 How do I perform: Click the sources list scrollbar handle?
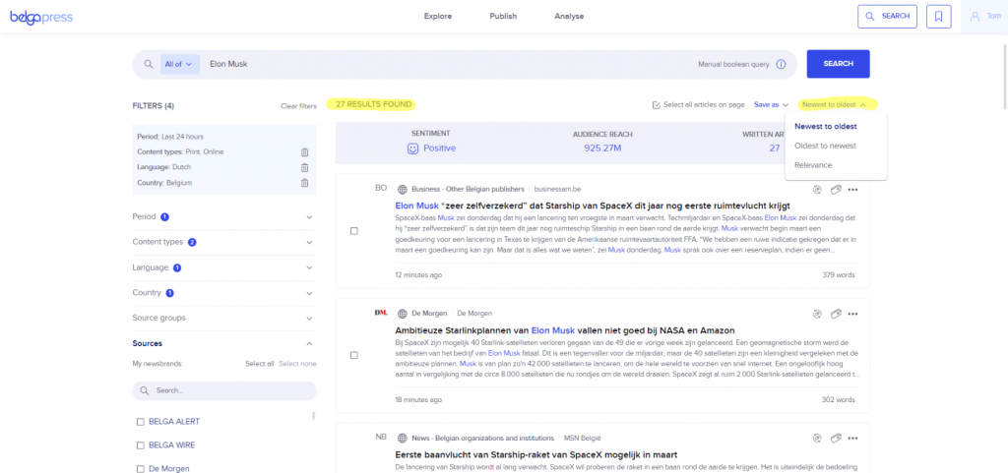pyautogui.click(x=314, y=416)
